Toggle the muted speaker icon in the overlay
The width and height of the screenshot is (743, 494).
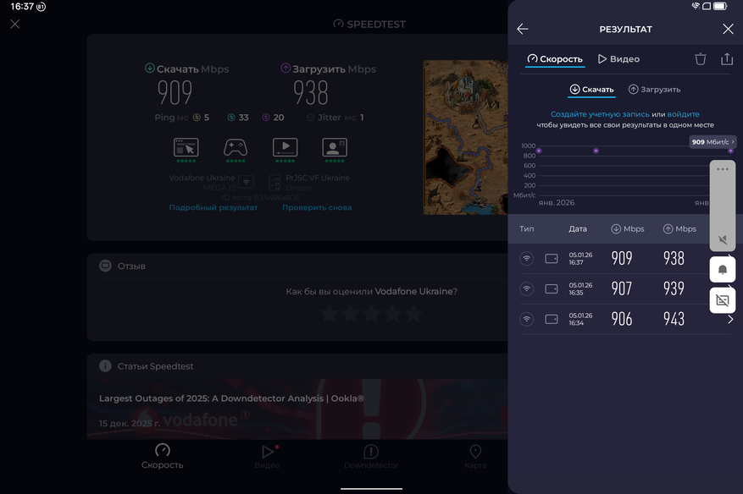pos(723,240)
